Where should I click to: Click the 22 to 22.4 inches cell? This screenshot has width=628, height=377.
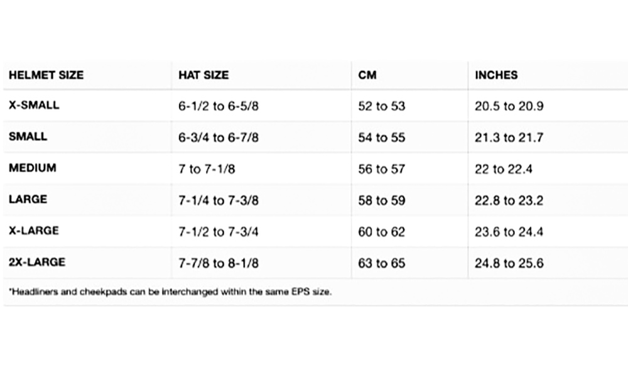point(504,169)
